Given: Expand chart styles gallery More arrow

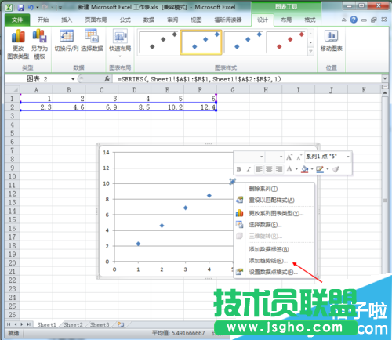Looking at the screenshot, I should click(310, 52).
